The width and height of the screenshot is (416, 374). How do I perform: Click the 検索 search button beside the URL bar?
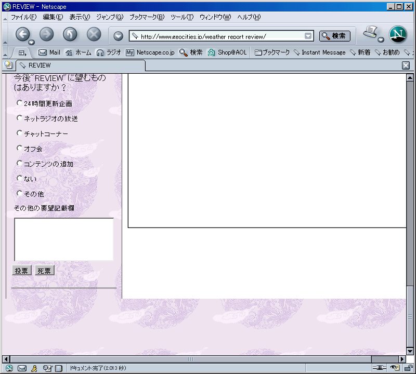click(335, 36)
